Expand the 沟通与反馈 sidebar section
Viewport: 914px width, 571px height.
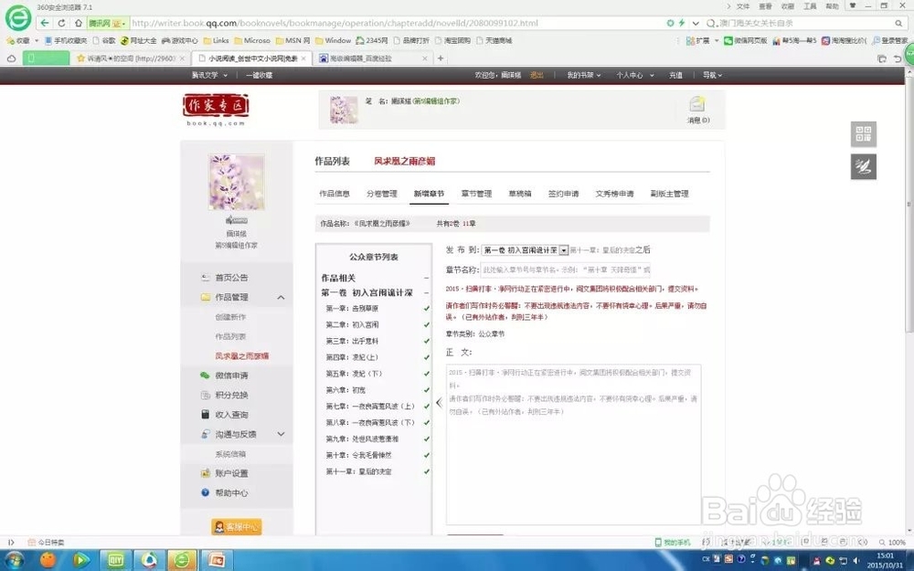pyautogui.click(x=281, y=434)
